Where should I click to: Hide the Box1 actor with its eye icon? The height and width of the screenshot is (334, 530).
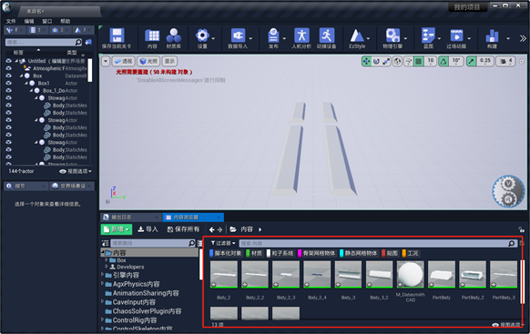[x=8, y=83]
